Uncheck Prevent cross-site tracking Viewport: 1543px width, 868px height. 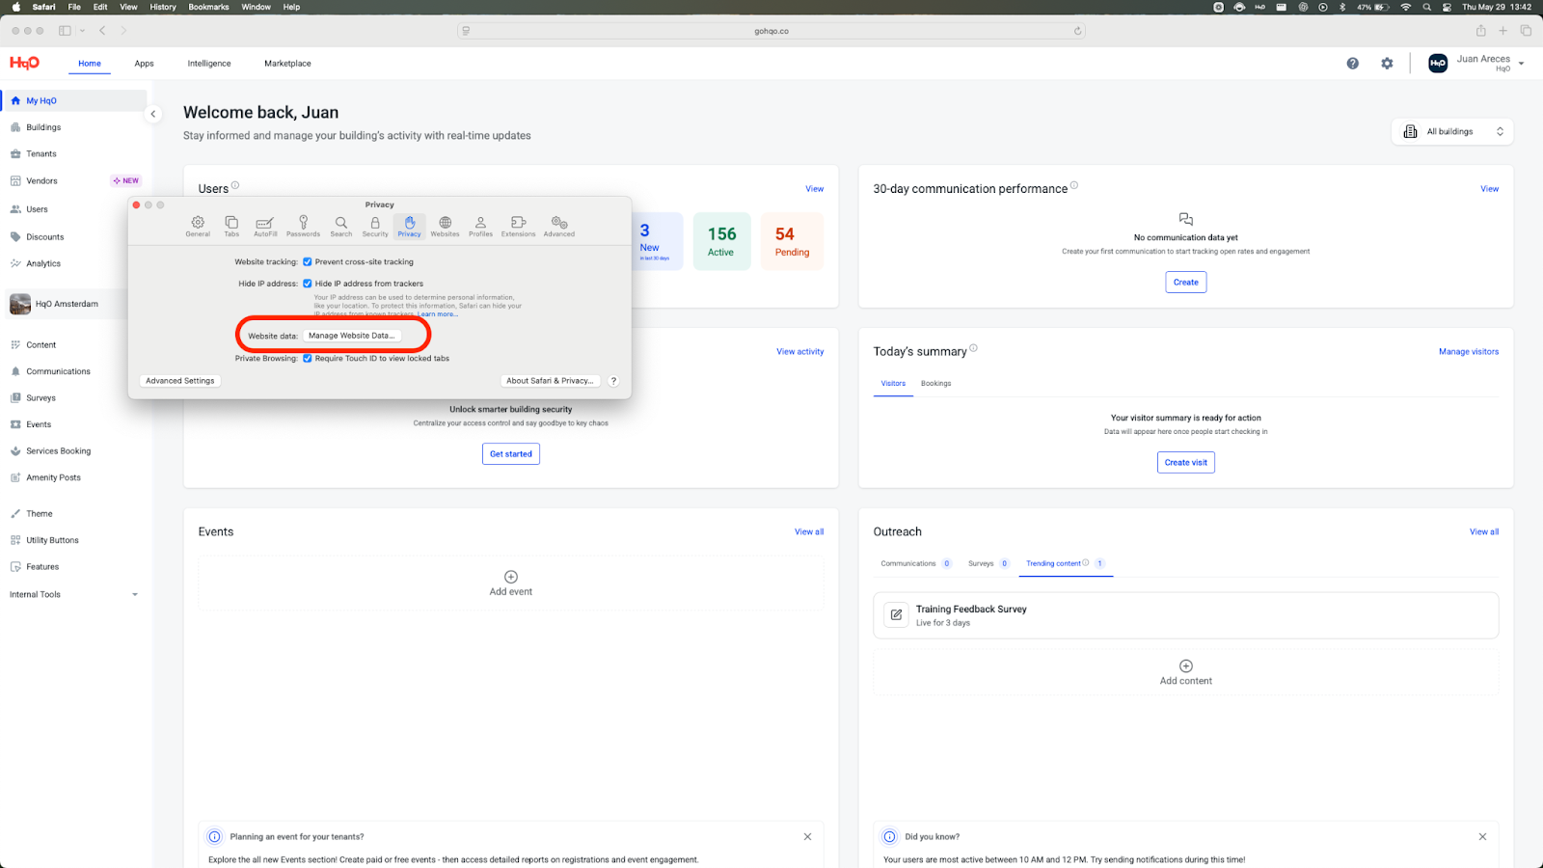[x=308, y=261]
